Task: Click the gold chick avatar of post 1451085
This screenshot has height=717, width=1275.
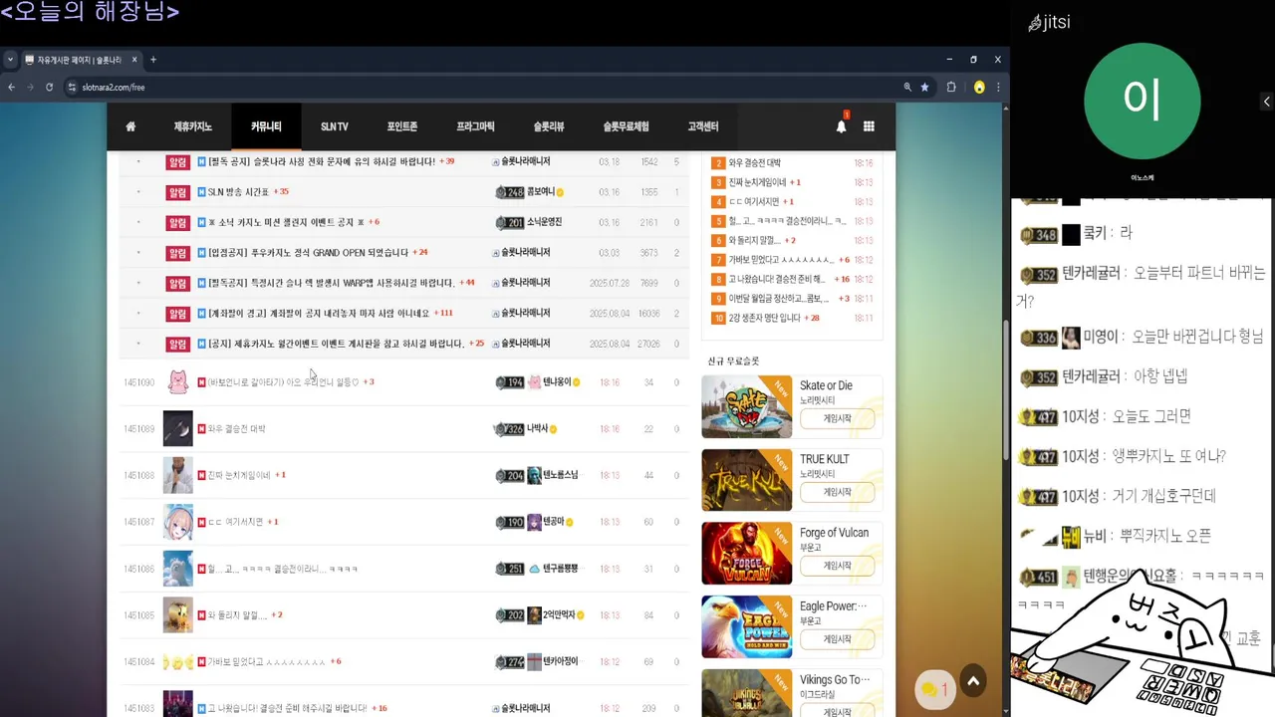Action: click(178, 615)
